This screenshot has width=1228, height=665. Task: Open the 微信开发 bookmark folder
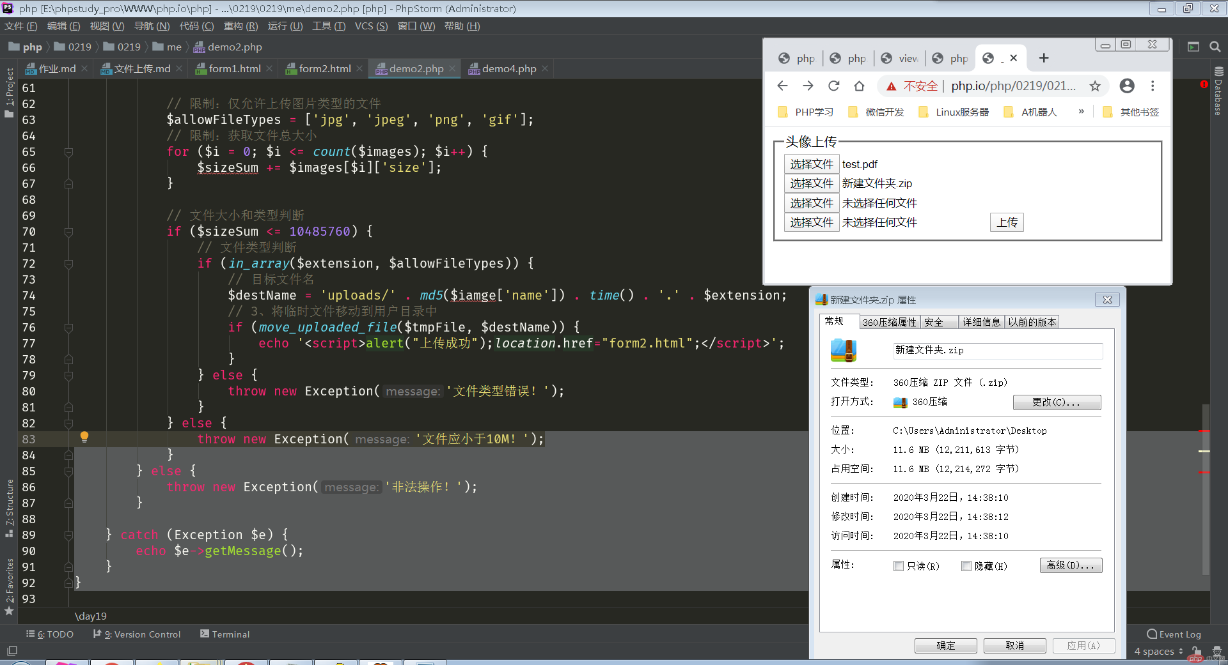click(876, 112)
